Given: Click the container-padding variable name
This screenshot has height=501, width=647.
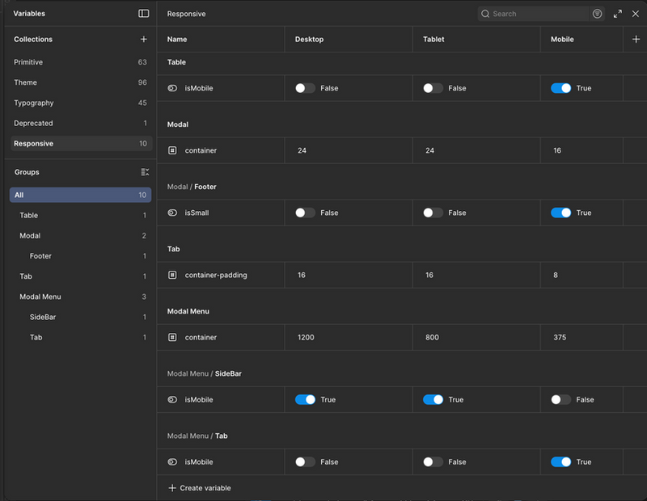Looking at the screenshot, I should (x=216, y=275).
